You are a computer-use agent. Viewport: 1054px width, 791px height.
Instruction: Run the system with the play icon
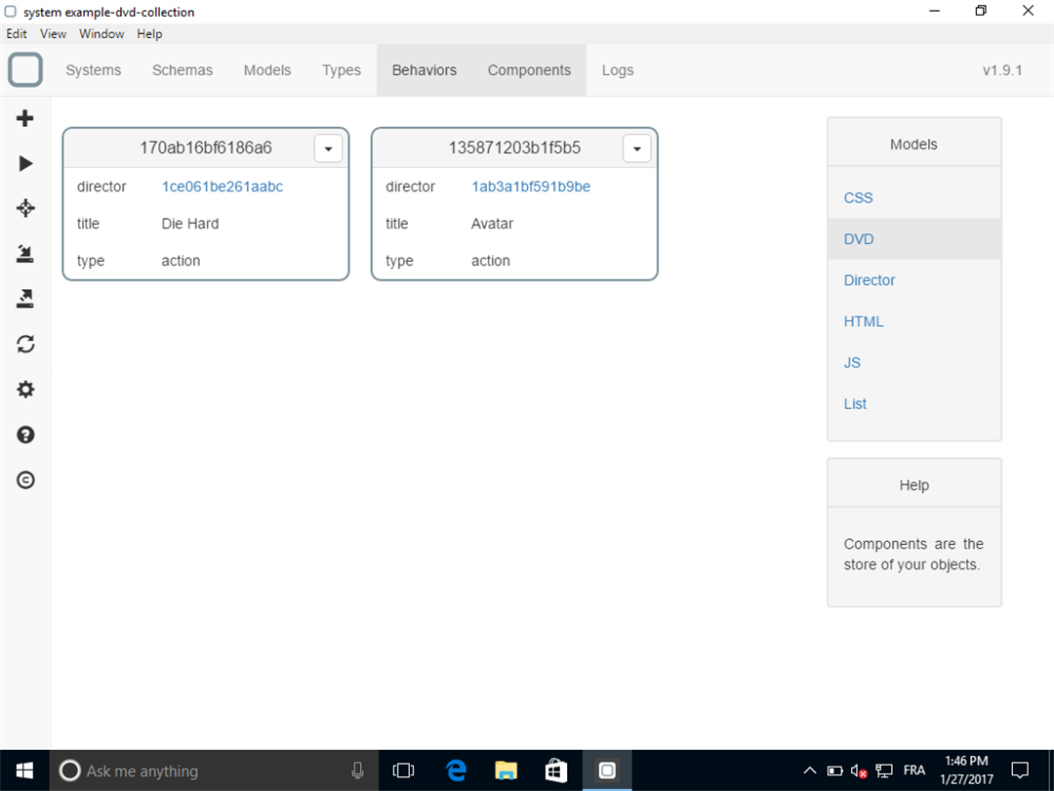point(25,163)
